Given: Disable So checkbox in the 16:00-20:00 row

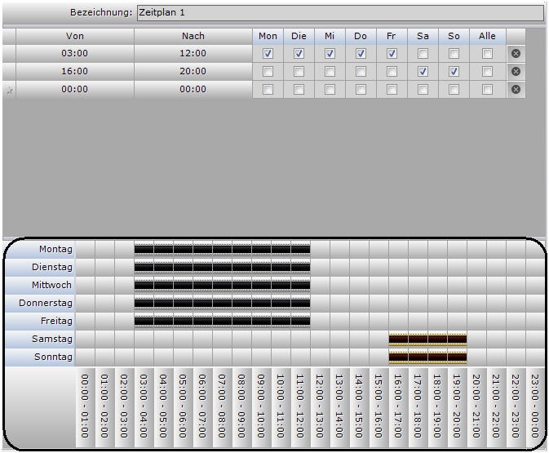Looking at the screenshot, I should (x=454, y=72).
